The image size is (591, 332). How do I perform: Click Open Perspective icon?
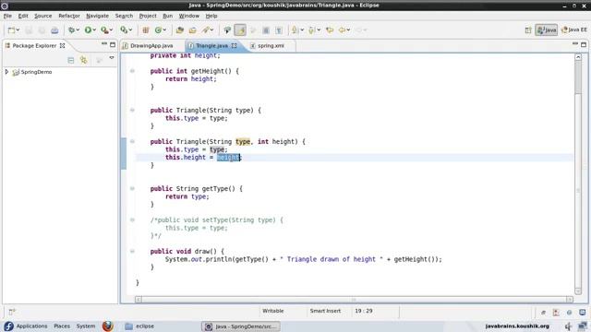pos(527,30)
